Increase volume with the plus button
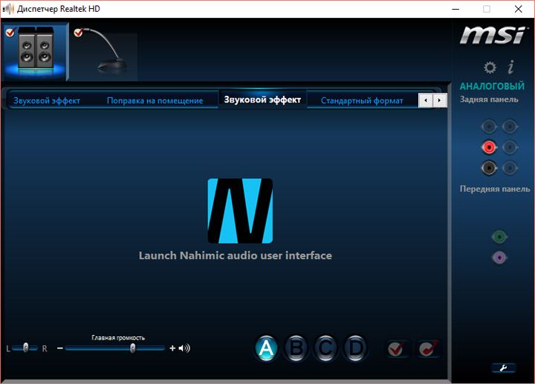Image resolution: width=535 pixels, height=384 pixels. pos(172,348)
